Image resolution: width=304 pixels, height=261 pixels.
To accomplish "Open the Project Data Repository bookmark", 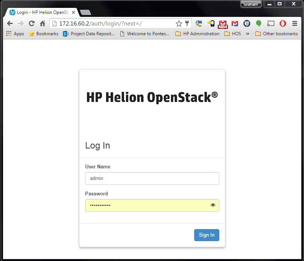I will pyautogui.click(x=89, y=34).
